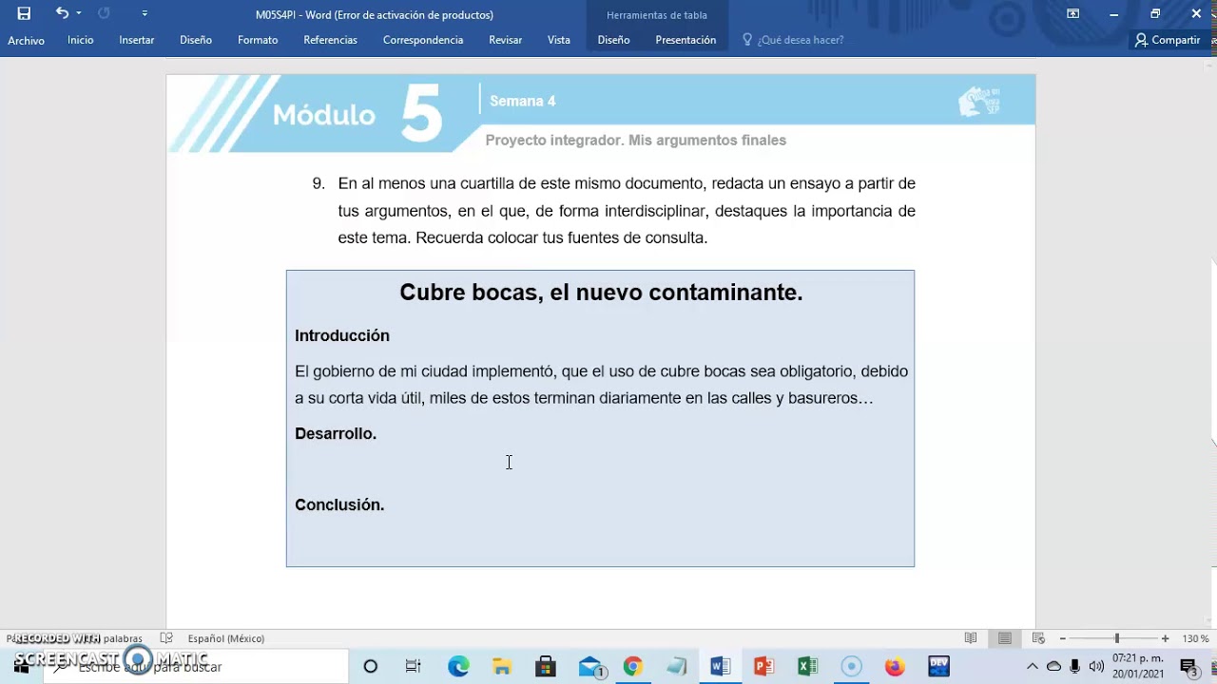1217x684 pixels.
Task: Open Microsoft Edge from taskbar
Action: tap(458, 666)
